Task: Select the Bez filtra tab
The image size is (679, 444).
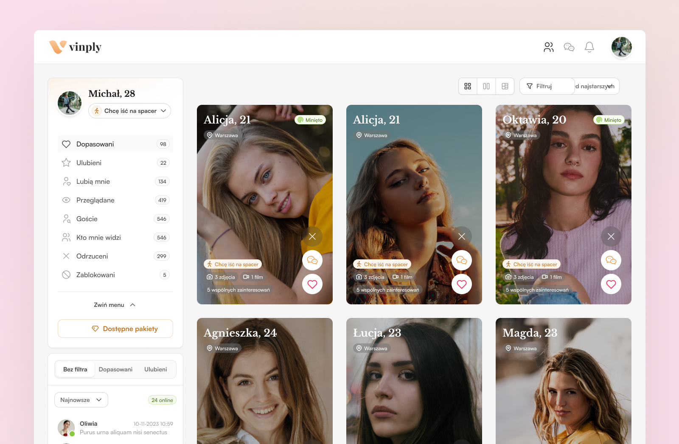Action: pyautogui.click(x=75, y=369)
